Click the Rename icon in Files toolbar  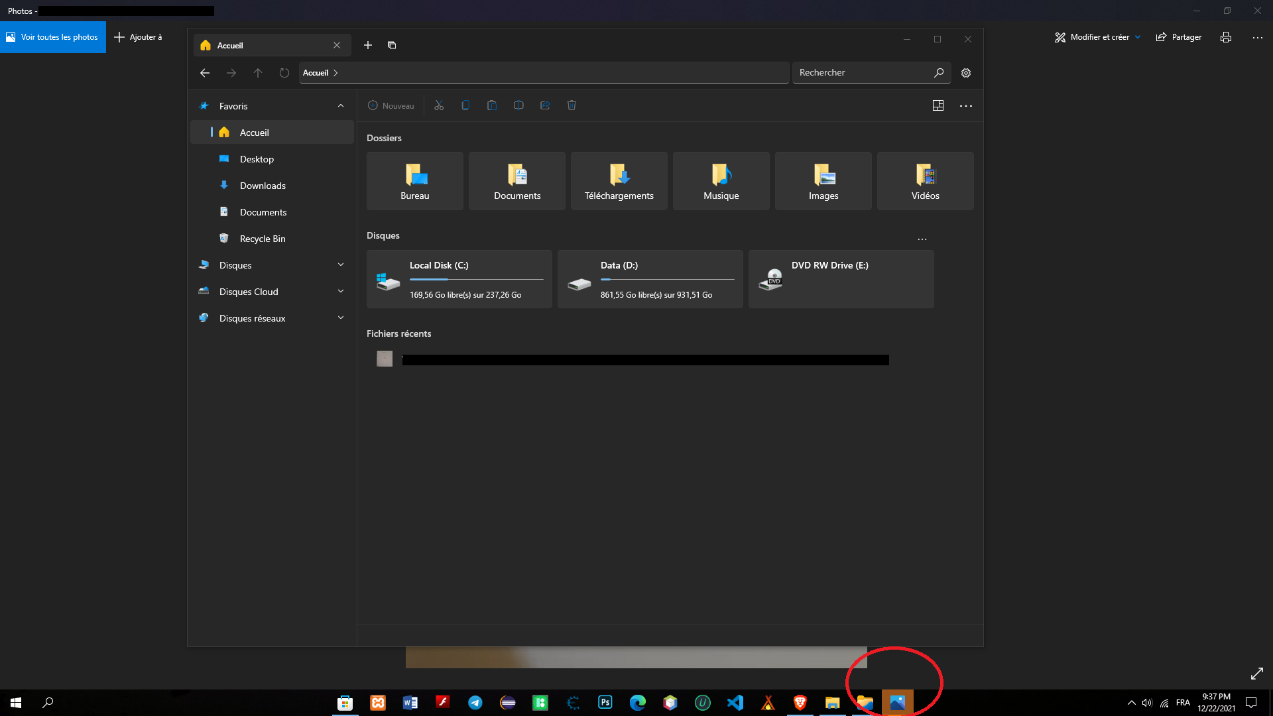(x=518, y=105)
